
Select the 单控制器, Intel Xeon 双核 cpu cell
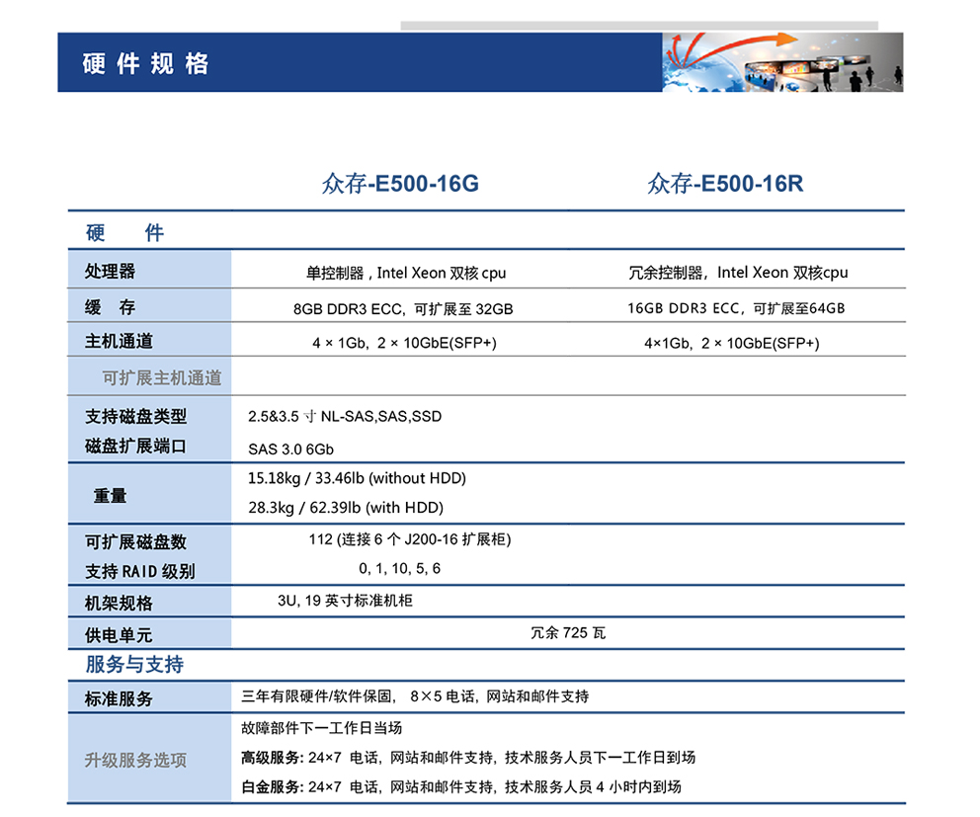coord(406,273)
